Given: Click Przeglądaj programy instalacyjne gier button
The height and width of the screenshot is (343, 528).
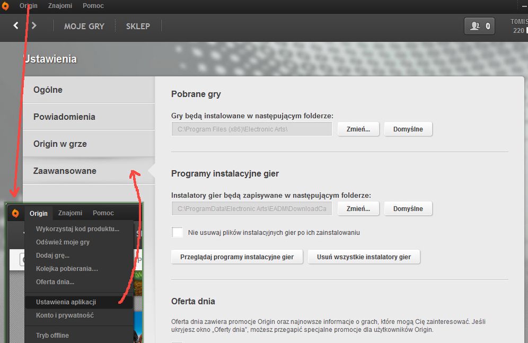Looking at the screenshot, I should click(237, 257).
